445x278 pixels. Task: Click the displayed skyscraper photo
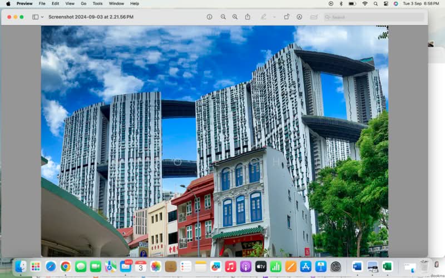click(x=215, y=141)
